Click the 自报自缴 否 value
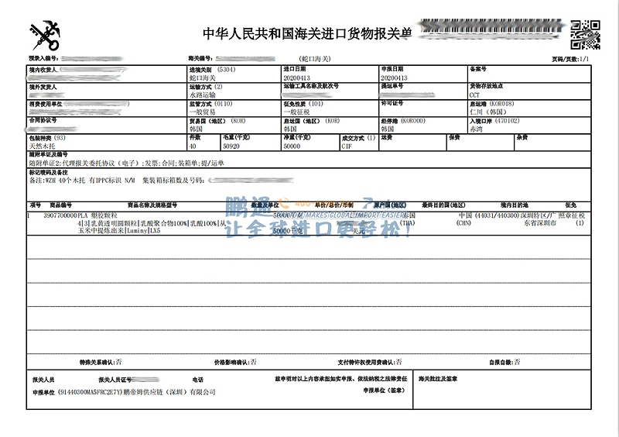This screenshot has width=619, height=437. click(x=517, y=362)
